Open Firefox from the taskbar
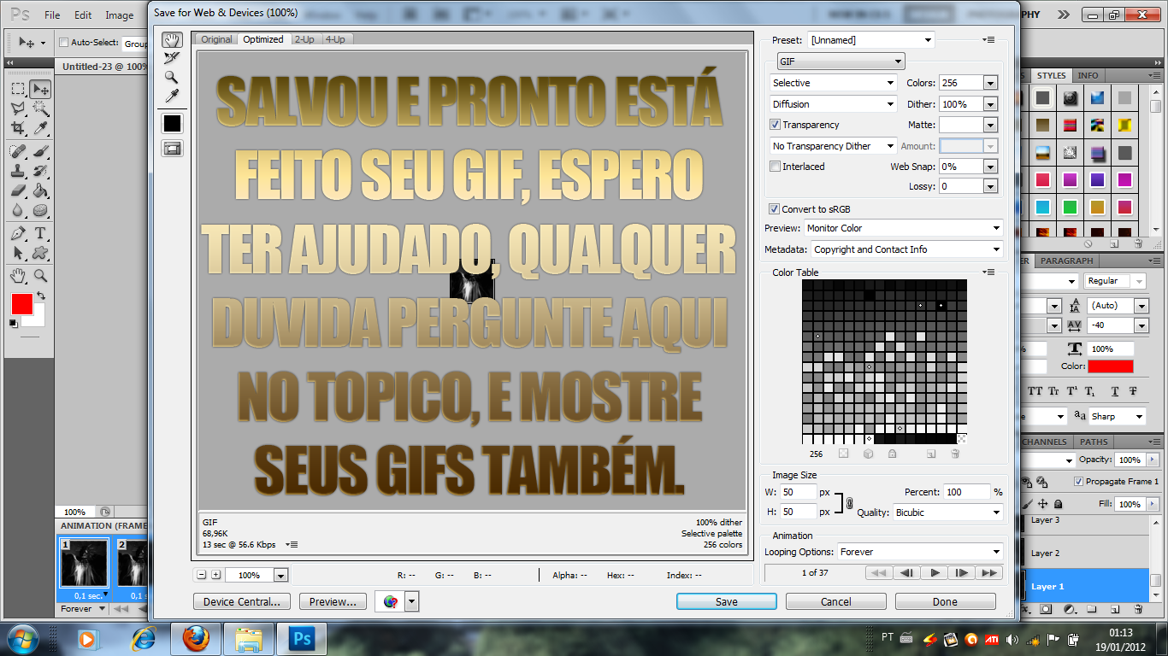The width and height of the screenshot is (1168, 656). [x=196, y=639]
